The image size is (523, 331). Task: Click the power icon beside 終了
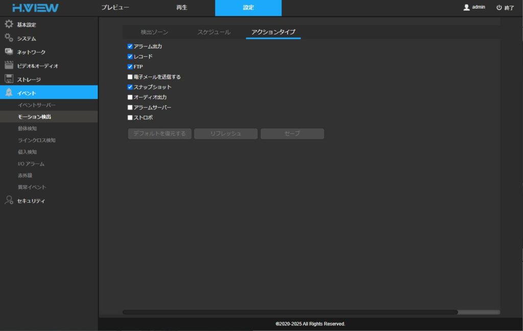tap(499, 7)
